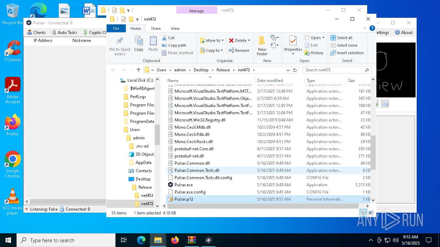Viewport: 440px width, 247px height.
Task: Select the Home ribbon tab
Action: tap(135, 28)
